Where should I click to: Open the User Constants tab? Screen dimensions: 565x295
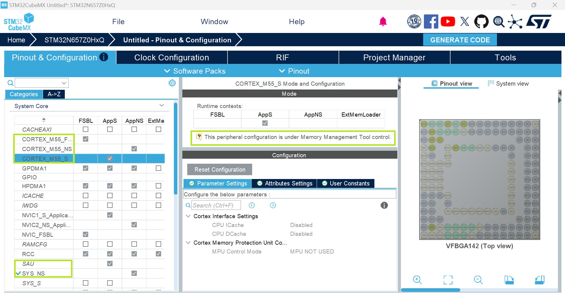(346, 183)
